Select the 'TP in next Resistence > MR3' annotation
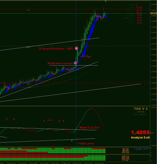Screen dimensions: 157x164 click(56, 49)
